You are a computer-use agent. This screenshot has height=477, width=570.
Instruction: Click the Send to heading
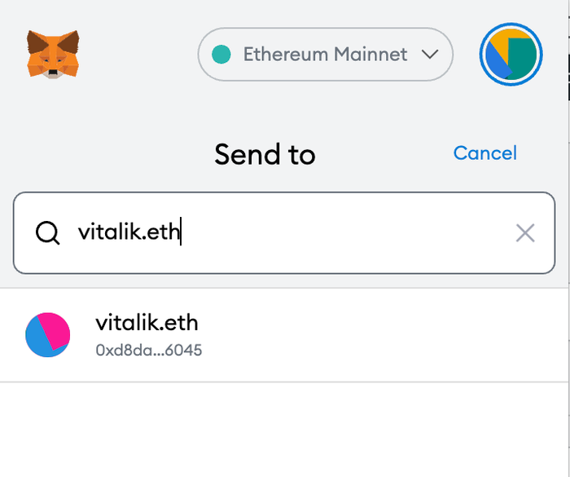[265, 154]
